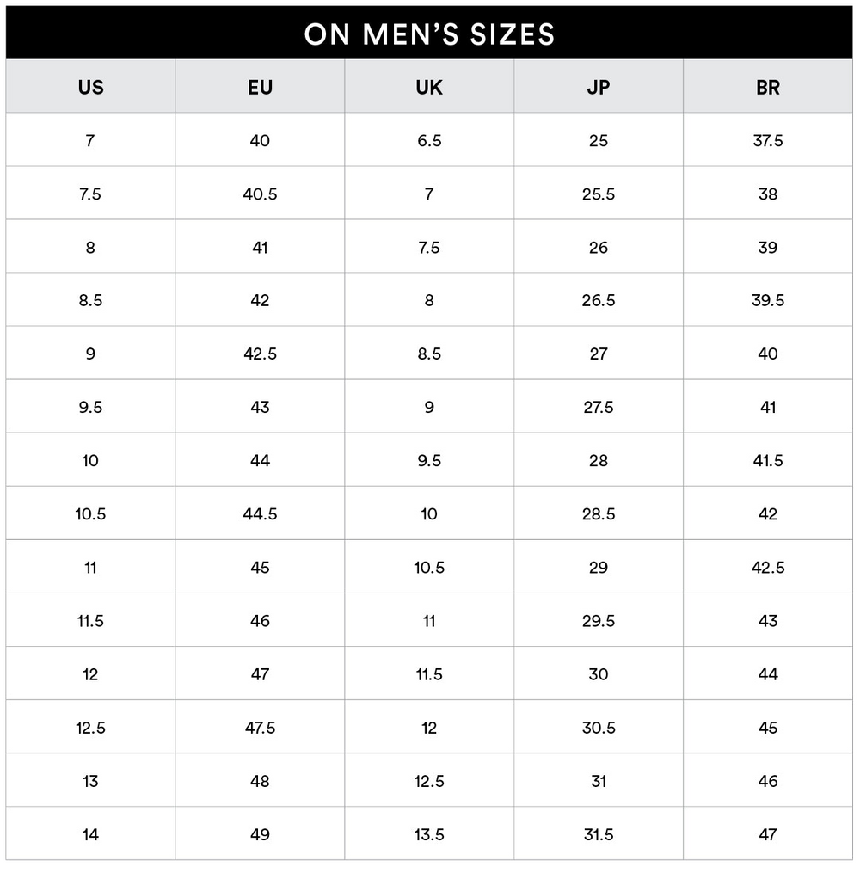Select the BR column header
The image size is (860, 873).
point(768,86)
